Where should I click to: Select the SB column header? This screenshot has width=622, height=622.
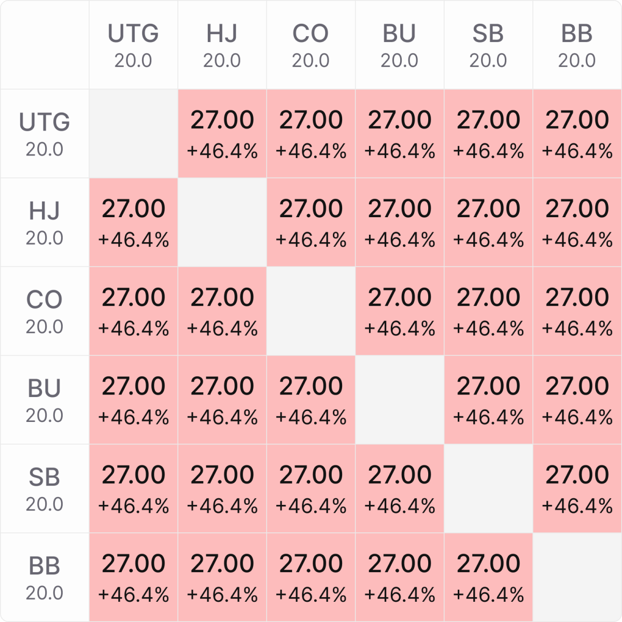[x=488, y=45]
